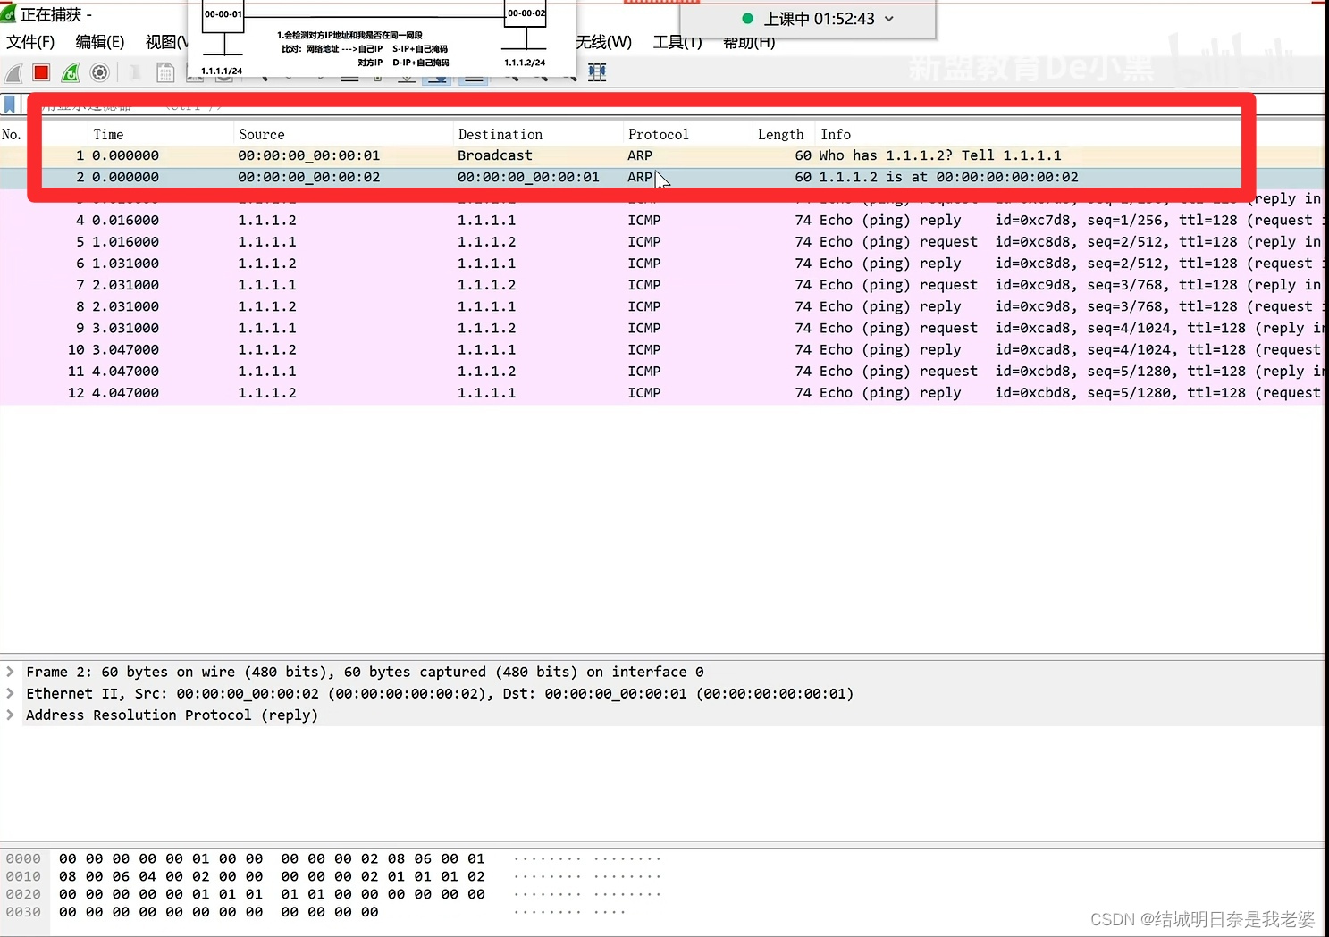Select packet 4 at time 0.016000
This screenshot has width=1329, height=937.
click(x=662, y=220)
